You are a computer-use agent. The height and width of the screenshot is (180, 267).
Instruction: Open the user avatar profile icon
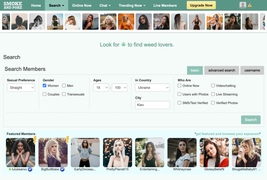tap(243, 5)
